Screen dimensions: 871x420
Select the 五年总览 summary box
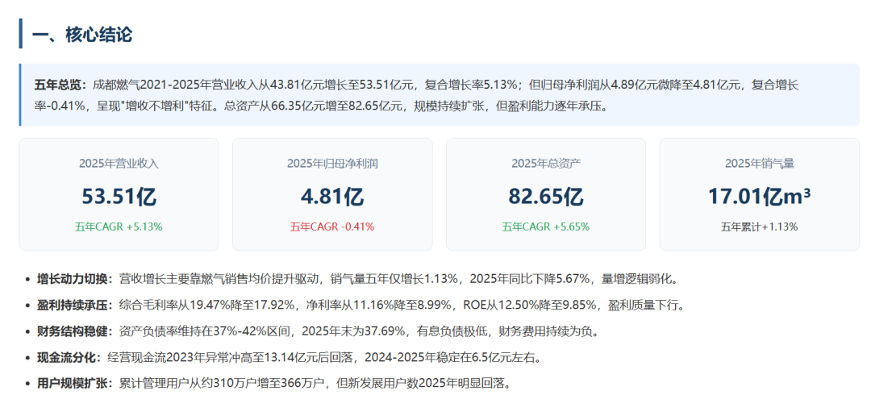point(439,95)
